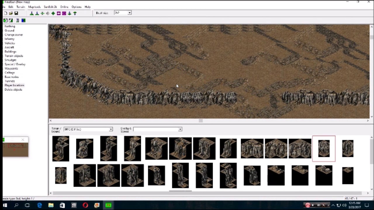Click the first purple square toolbar icon
The width and height of the screenshot is (374, 210).
pyautogui.click(x=58, y=13)
